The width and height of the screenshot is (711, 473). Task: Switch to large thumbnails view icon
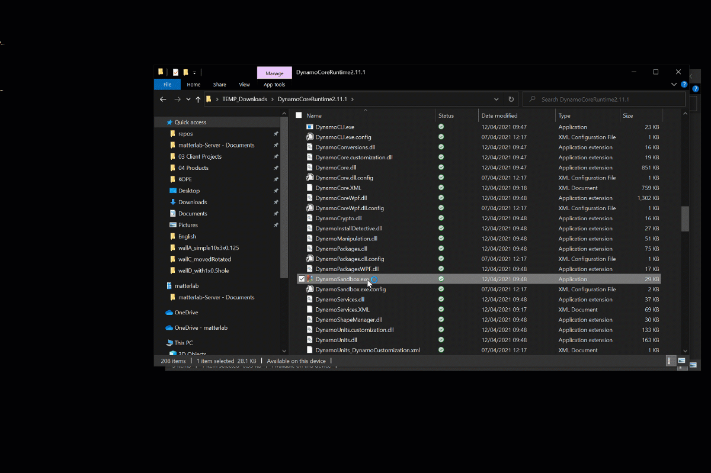(681, 361)
